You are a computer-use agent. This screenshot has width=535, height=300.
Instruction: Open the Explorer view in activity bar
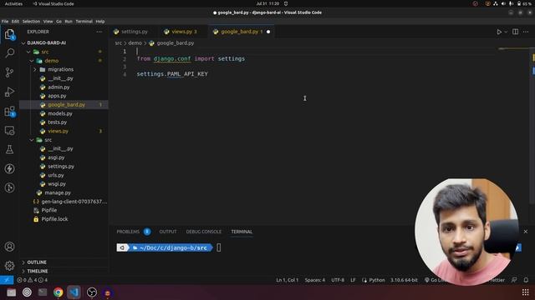9,34
